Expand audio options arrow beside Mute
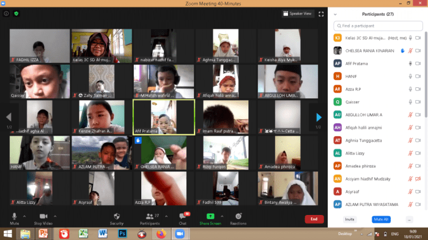 (24, 216)
